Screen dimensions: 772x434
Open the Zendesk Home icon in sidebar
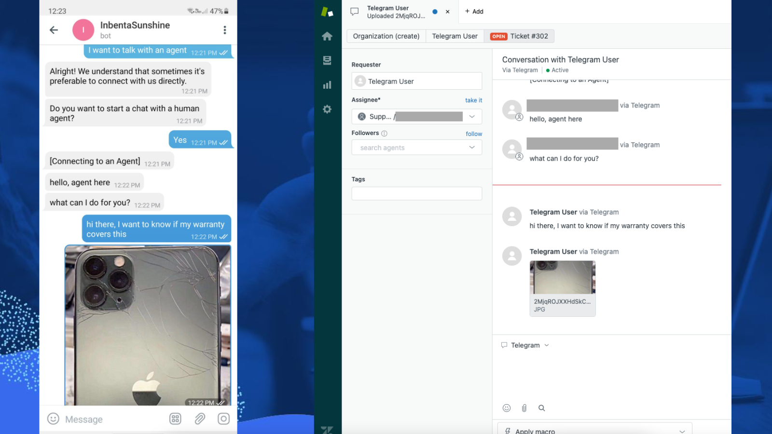(327, 36)
